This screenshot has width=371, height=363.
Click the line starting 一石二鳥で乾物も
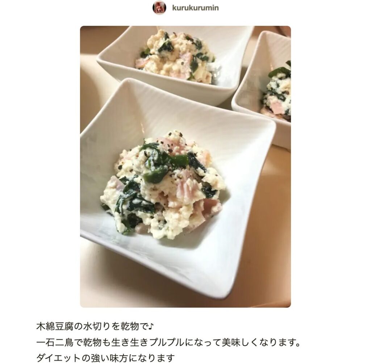168,342
